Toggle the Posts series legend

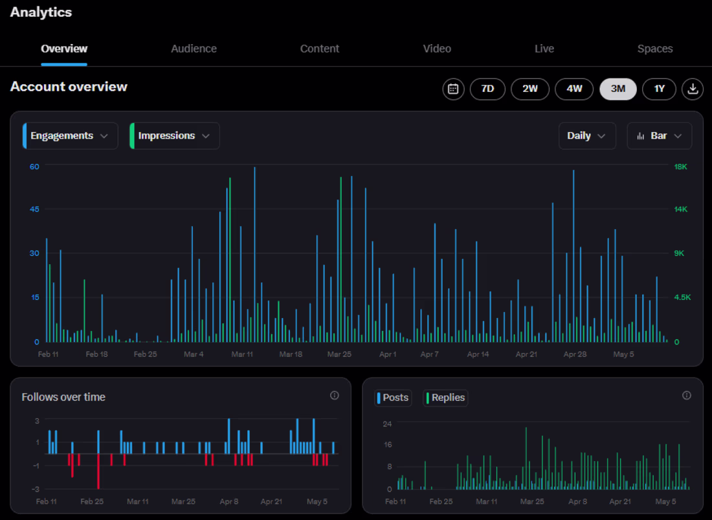point(394,398)
